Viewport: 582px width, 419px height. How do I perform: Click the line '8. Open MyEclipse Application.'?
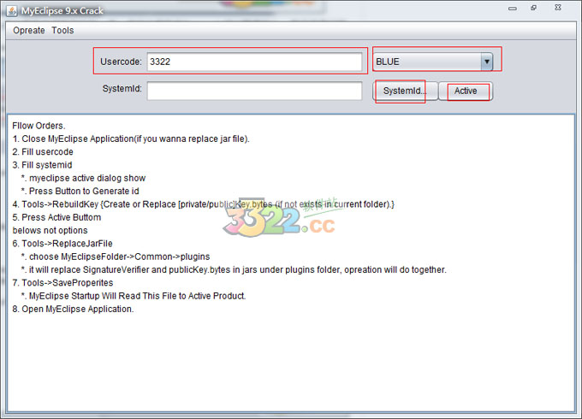click(73, 309)
